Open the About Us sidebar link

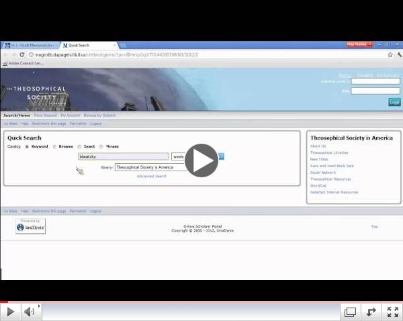click(318, 146)
